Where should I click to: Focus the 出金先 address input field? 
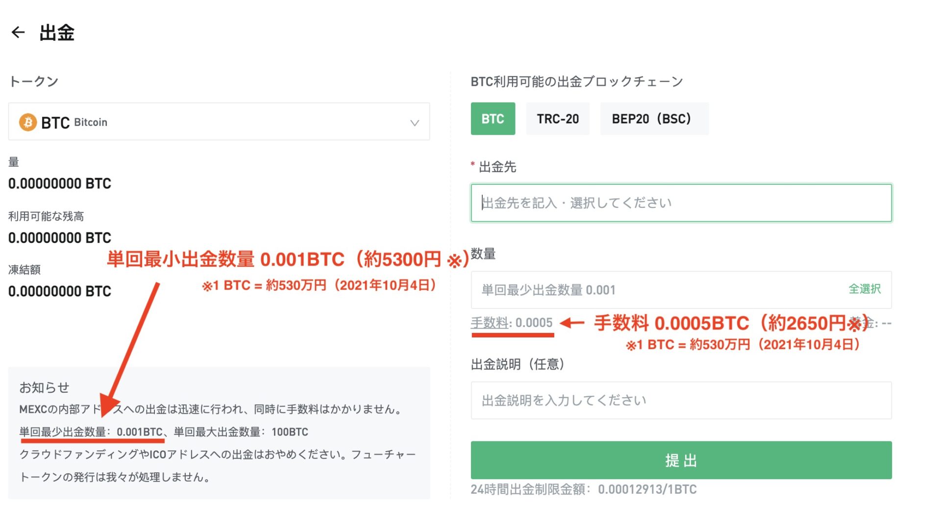coord(681,203)
